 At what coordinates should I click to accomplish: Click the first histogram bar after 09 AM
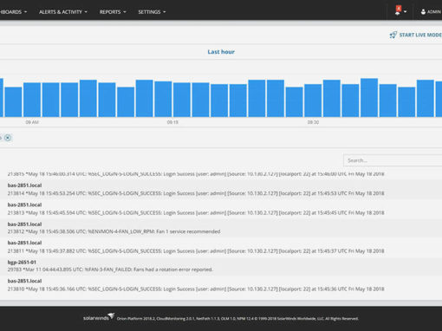[x=50, y=100]
